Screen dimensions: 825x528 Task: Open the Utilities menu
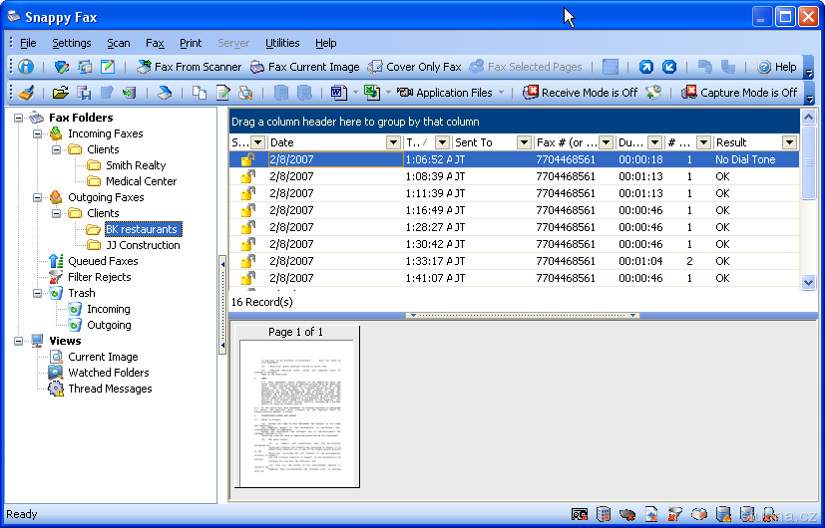click(x=282, y=43)
